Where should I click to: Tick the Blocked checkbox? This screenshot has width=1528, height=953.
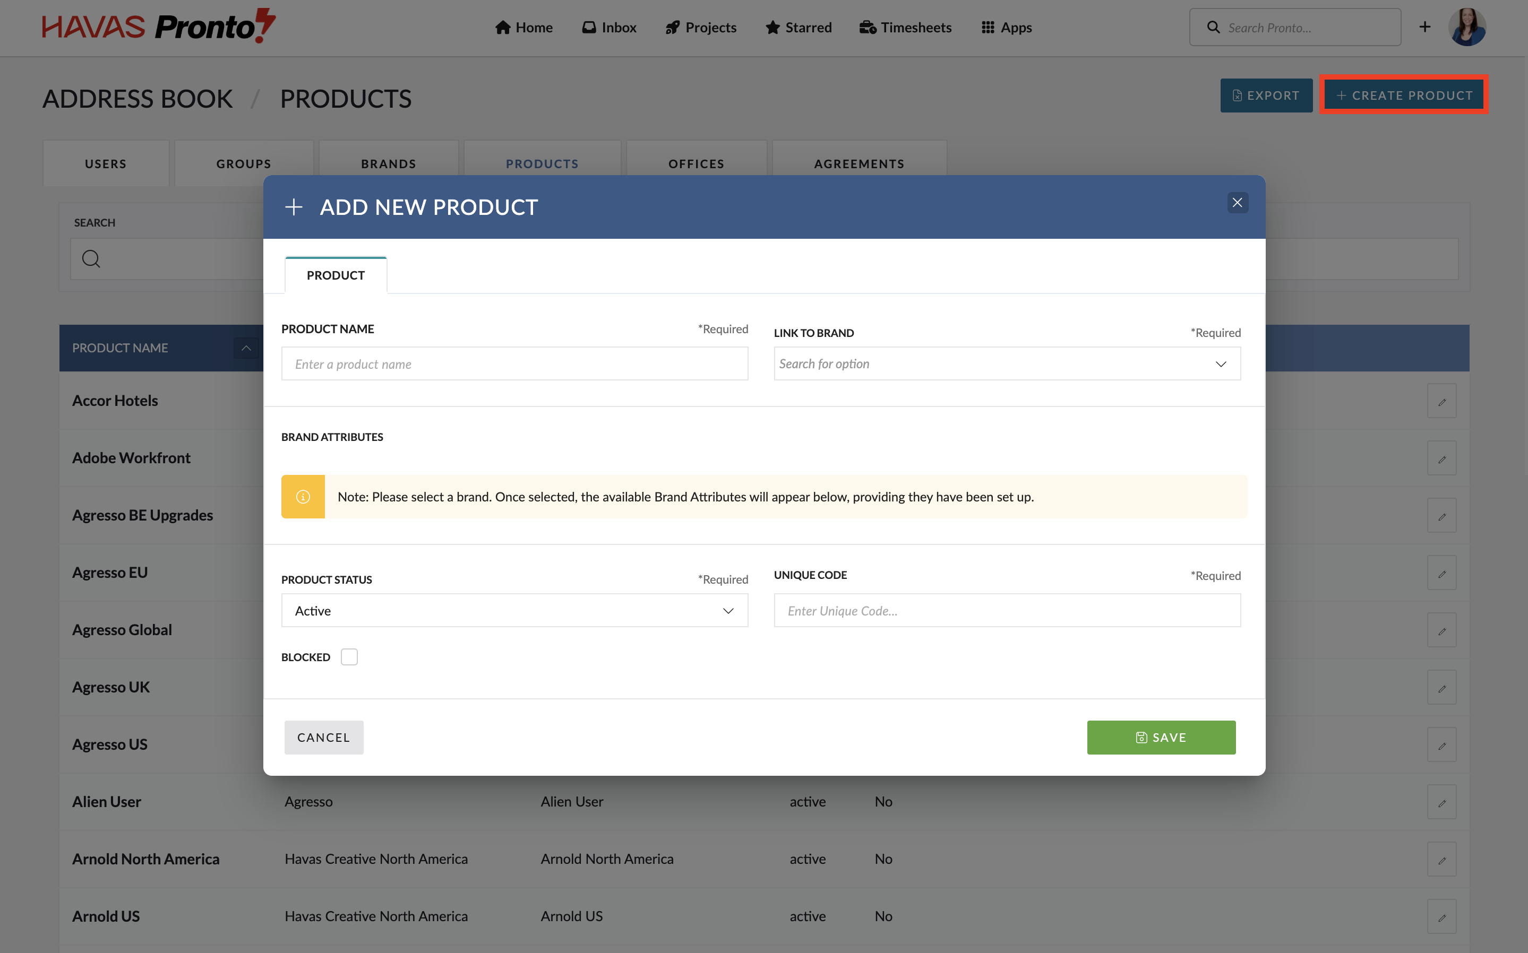(349, 657)
